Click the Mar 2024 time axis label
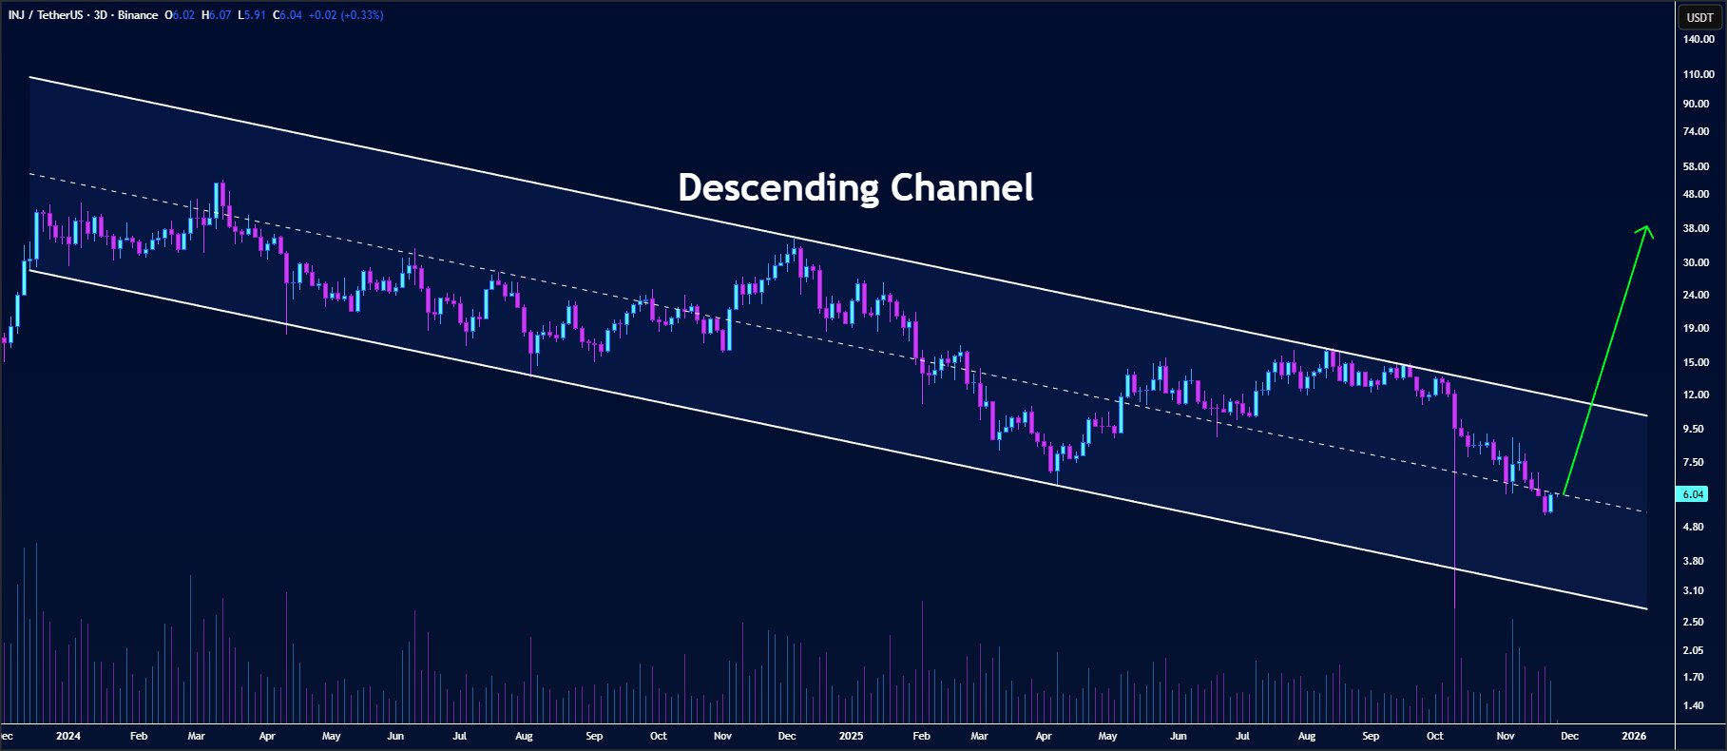Viewport: 1727px width, 751px height. click(x=197, y=736)
